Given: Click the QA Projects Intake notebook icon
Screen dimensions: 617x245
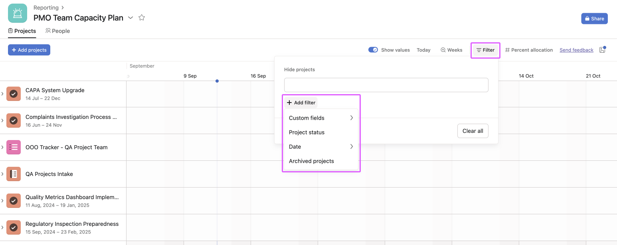Looking at the screenshot, I should (14, 174).
